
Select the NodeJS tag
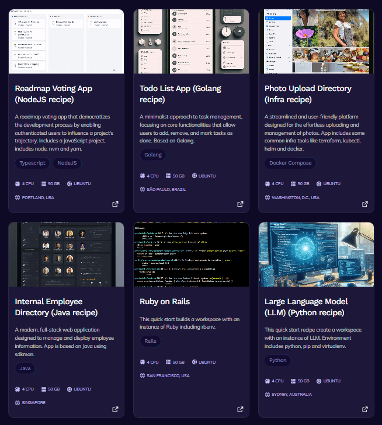[67, 163]
